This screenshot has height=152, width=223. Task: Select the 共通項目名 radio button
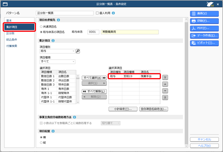pos(41,27)
